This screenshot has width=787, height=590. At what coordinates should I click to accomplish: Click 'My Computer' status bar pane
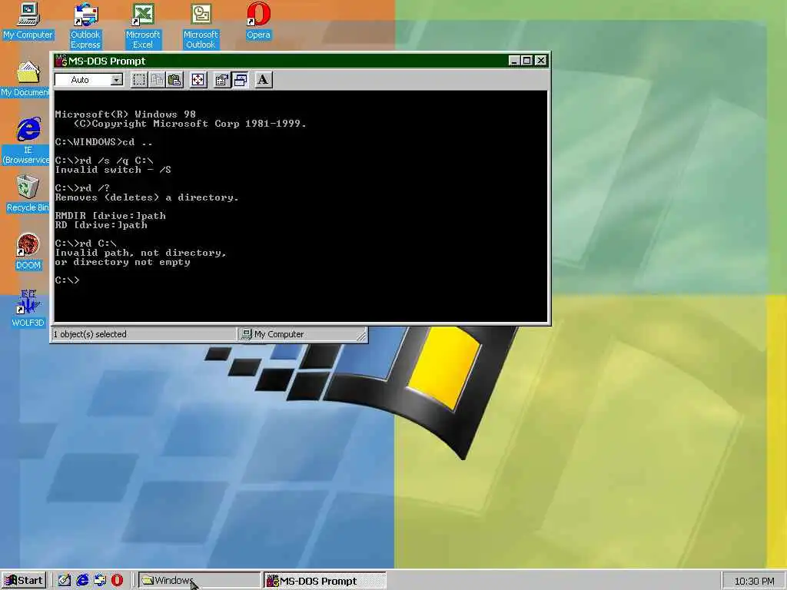tap(303, 334)
